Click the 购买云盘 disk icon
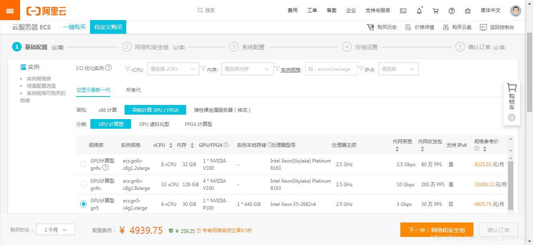Image resolution: width=533 pixels, height=245 pixels. [x=445, y=27]
